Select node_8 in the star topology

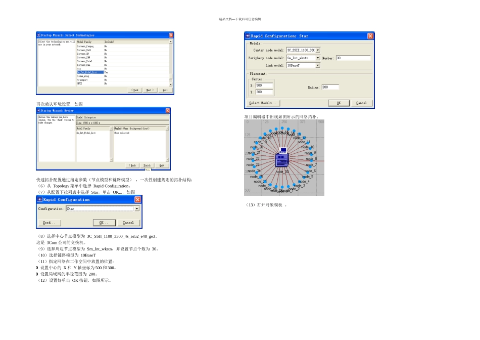(311, 159)
